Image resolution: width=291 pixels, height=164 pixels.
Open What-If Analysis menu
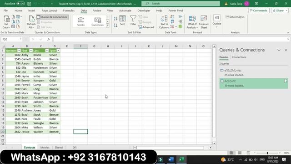coord(192,22)
